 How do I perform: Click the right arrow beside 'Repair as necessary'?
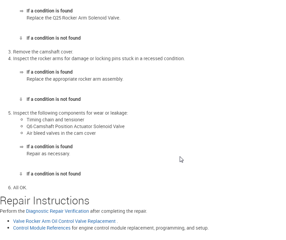point(22,147)
